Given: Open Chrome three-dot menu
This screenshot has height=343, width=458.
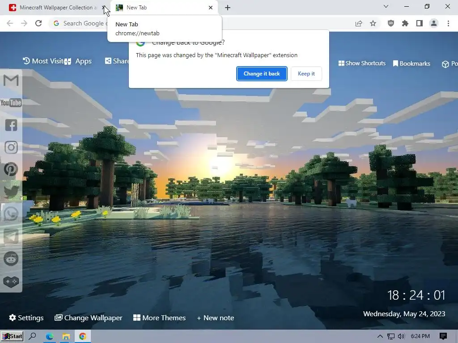Looking at the screenshot, I should [x=448, y=23].
